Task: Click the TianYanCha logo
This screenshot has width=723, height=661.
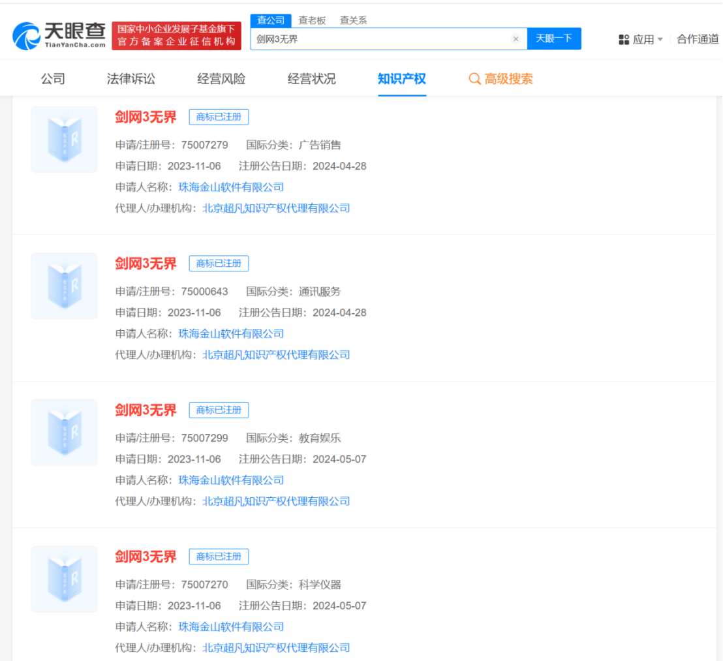Action: point(59,35)
